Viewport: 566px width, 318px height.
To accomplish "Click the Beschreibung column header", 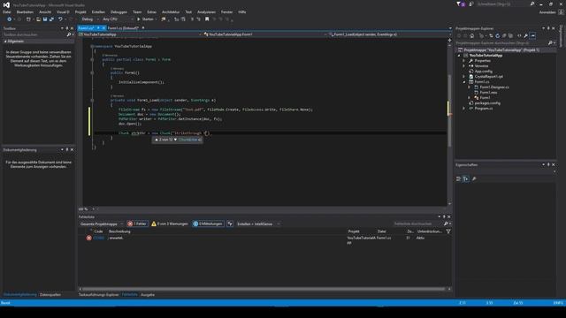I will point(120,231).
